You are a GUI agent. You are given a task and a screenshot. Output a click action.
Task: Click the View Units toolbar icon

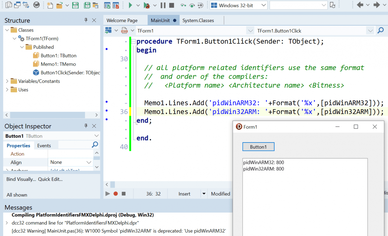tap(9, 5)
